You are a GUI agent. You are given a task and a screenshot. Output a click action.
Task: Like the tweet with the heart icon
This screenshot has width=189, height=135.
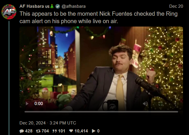click(71, 131)
